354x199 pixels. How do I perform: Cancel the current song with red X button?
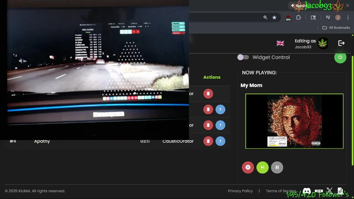pos(248,167)
